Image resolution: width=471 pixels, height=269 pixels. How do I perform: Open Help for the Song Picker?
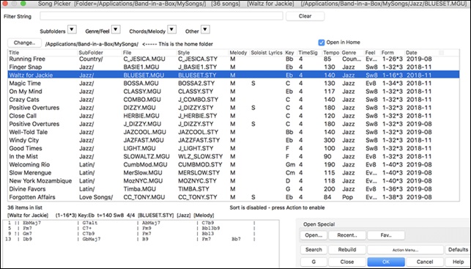pos(458,262)
